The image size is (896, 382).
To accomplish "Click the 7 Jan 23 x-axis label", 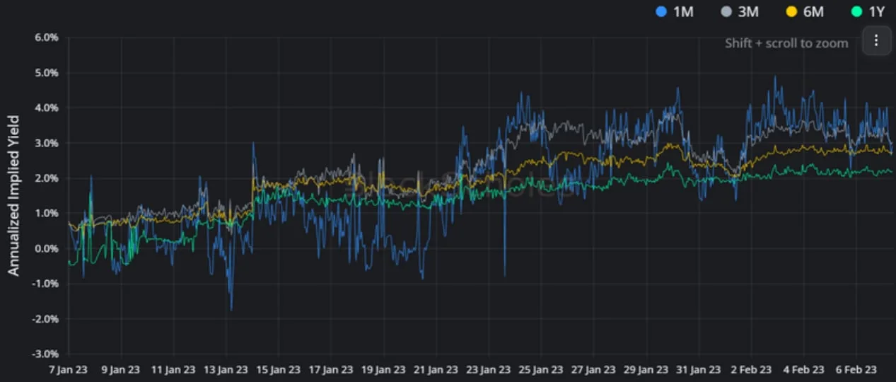I will tap(69, 369).
